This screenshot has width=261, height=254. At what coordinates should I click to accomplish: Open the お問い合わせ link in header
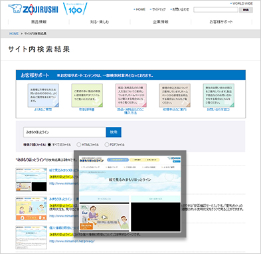181,9
